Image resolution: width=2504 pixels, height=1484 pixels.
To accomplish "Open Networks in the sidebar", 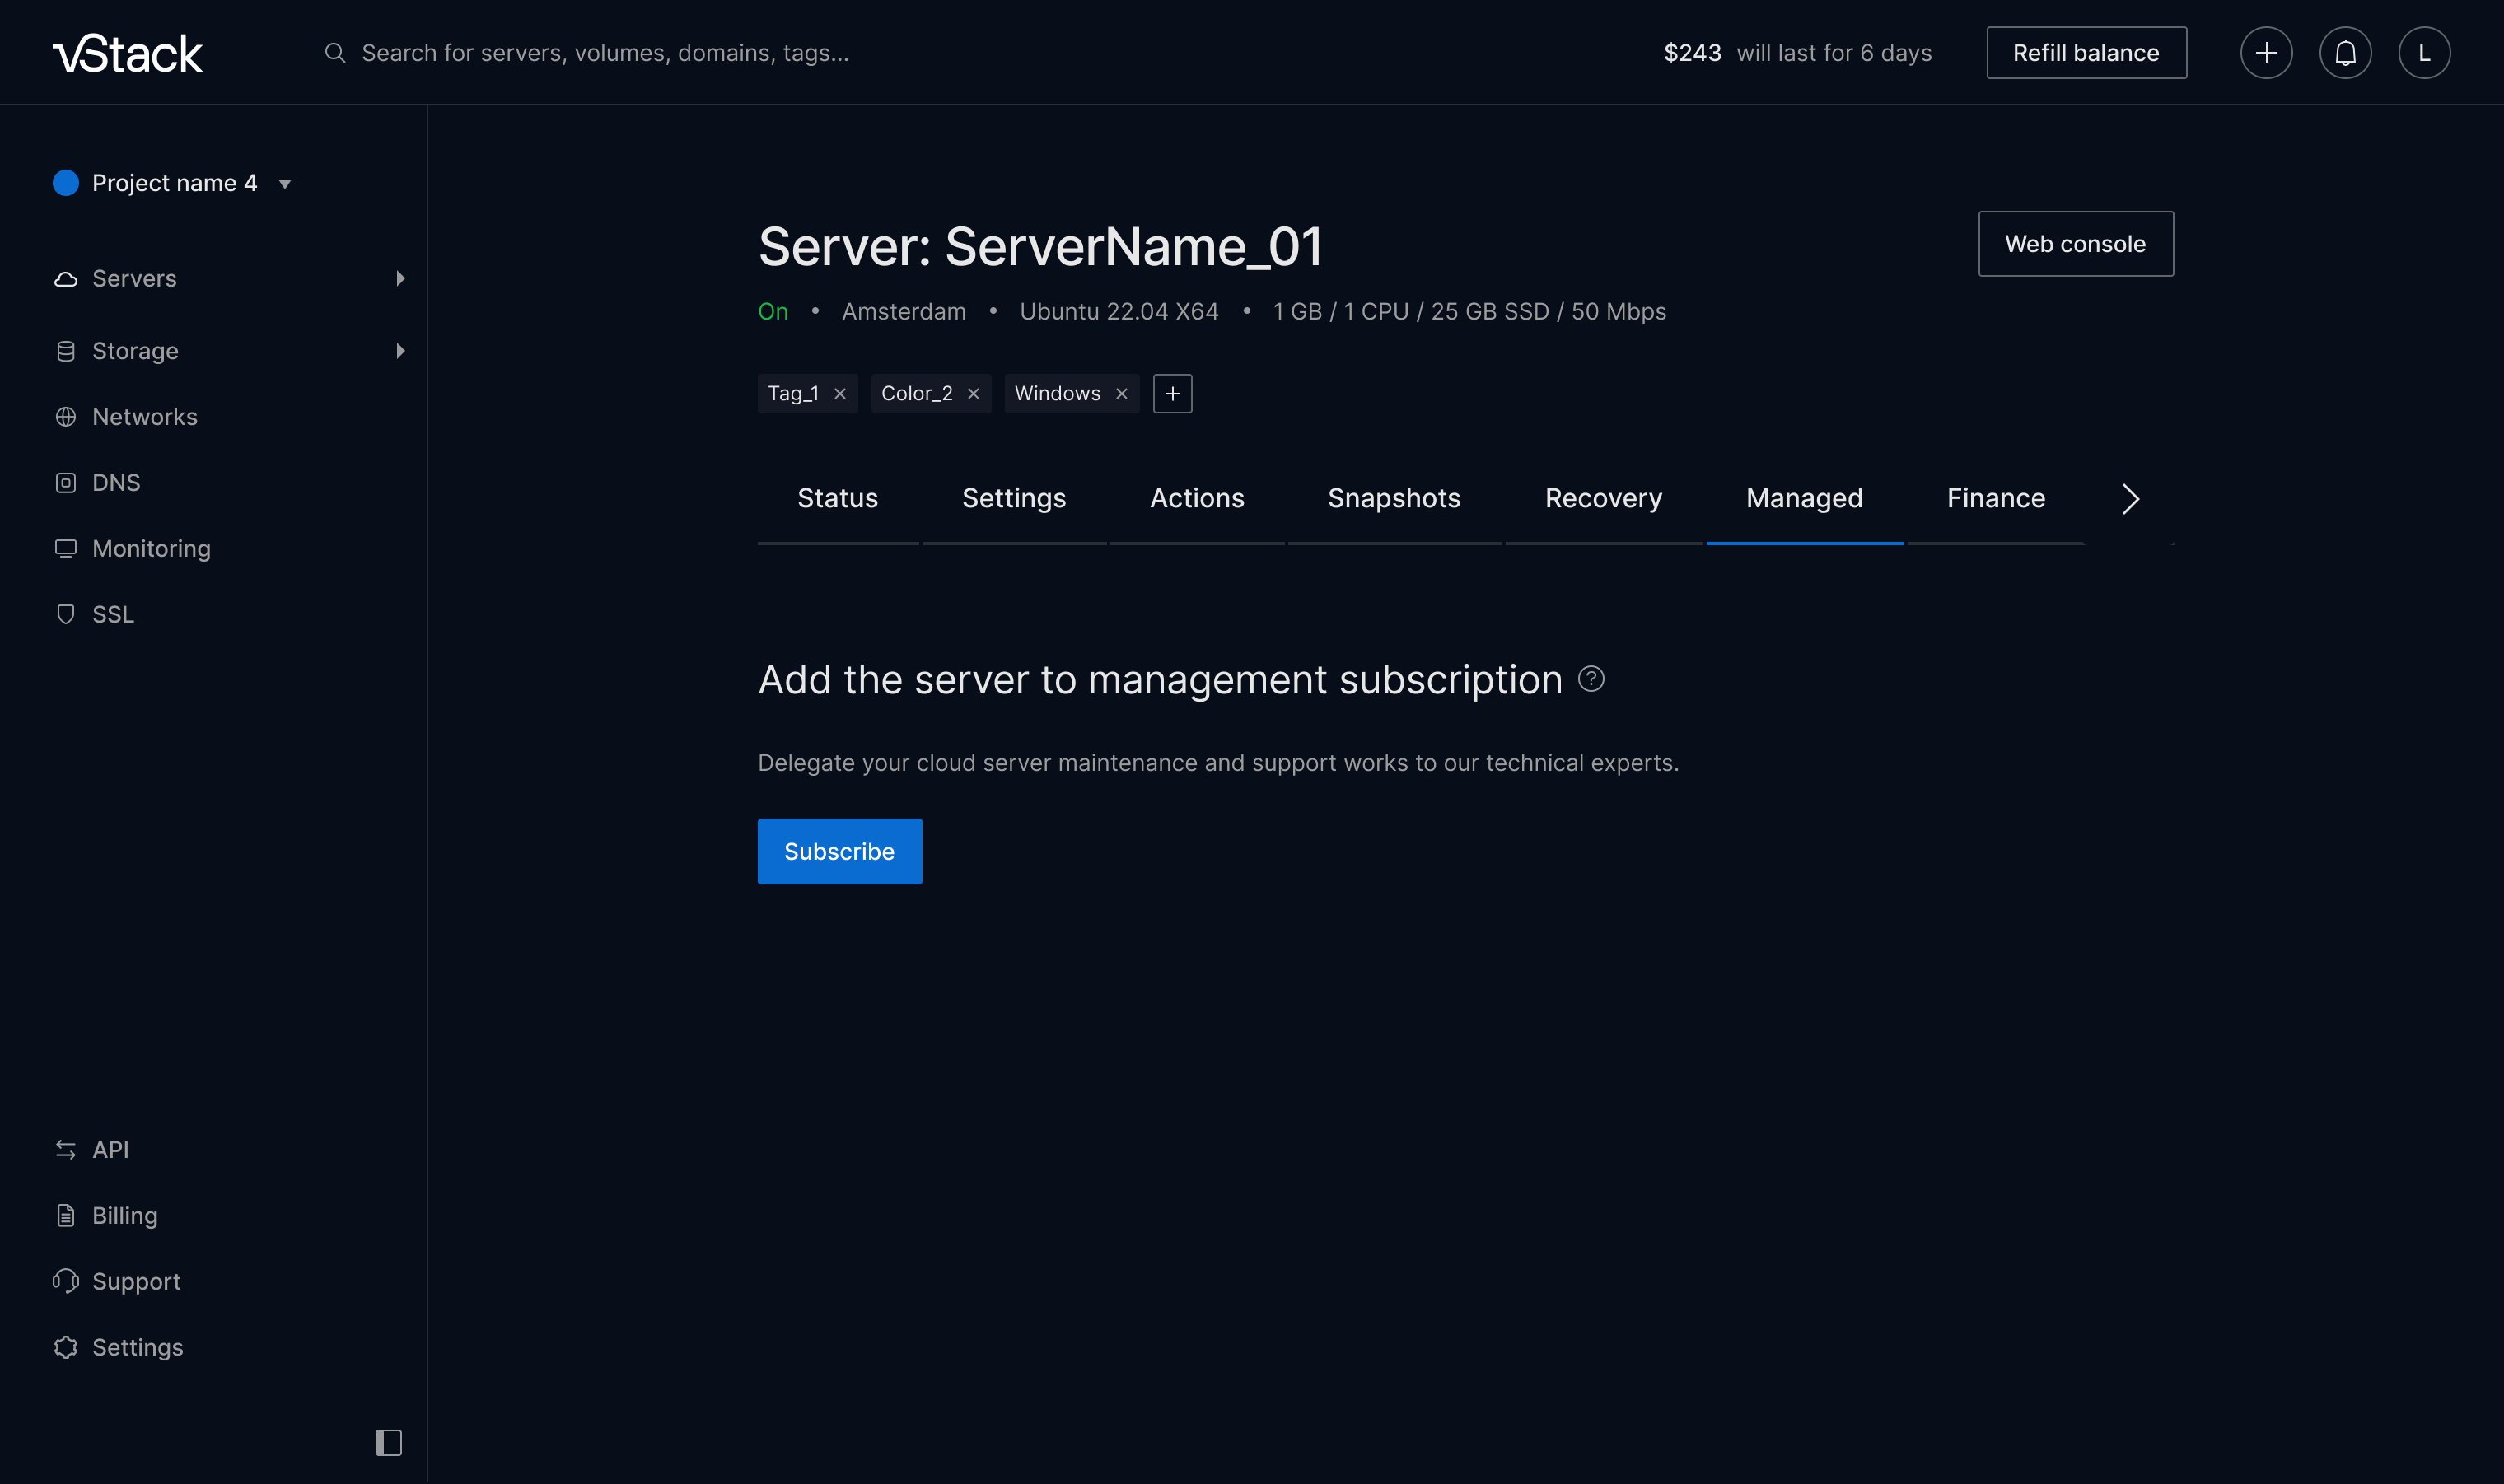I will tap(145, 417).
